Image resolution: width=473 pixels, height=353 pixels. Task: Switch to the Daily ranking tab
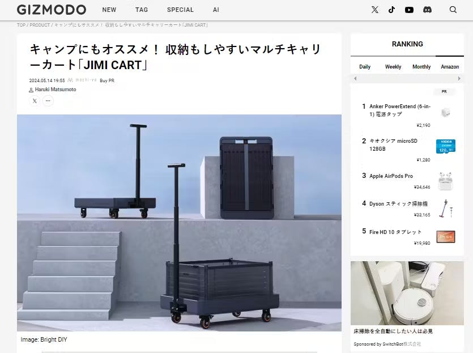click(x=365, y=67)
